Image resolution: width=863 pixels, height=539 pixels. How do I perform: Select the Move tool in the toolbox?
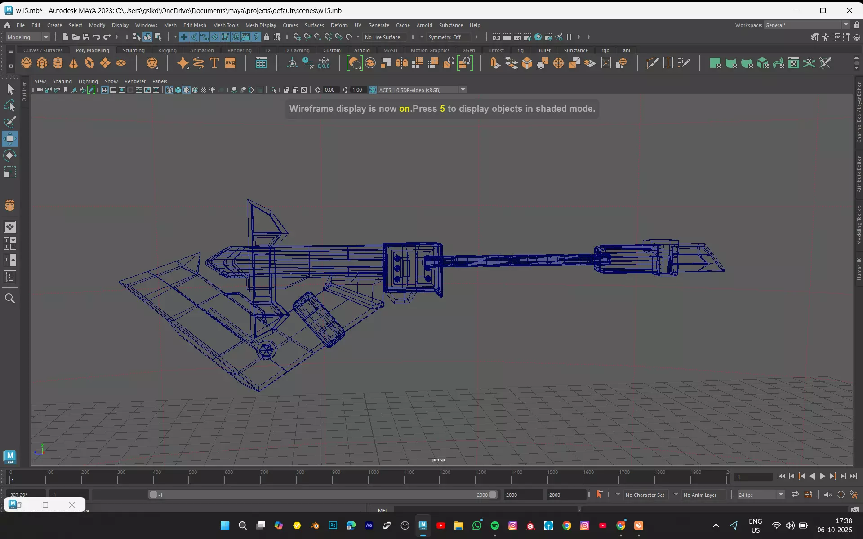point(10,139)
